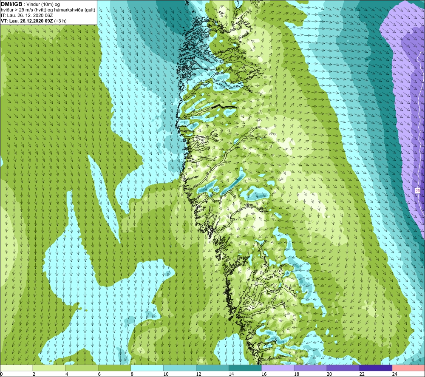Viewport: 425px width, 377px height.
Task: Click the legend scale number "12"
Action: tap(198, 374)
